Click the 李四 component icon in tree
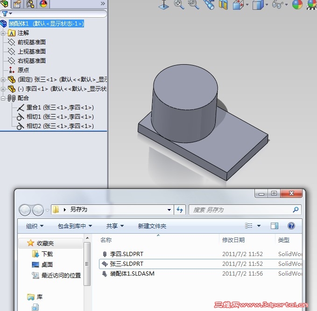Image resolution: width=317 pixels, height=311 pixels. tap(12, 89)
